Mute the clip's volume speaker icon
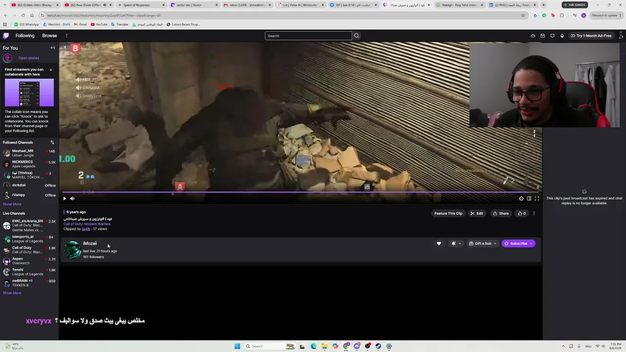This screenshot has width=626, height=352. tap(72, 198)
